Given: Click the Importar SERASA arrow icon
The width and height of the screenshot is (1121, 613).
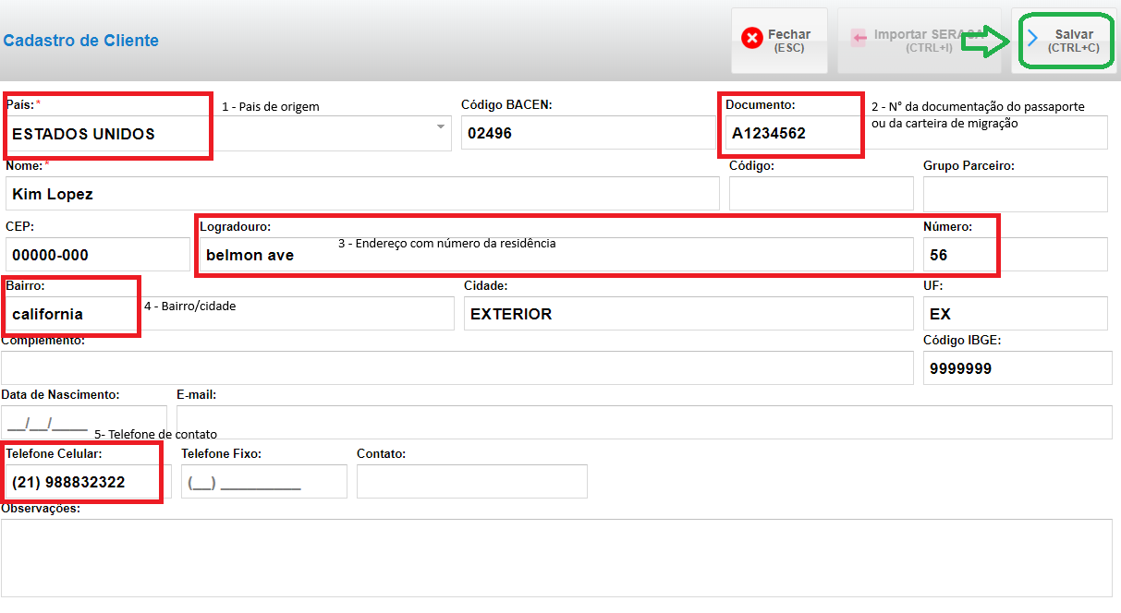Looking at the screenshot, I should (859, 38).
